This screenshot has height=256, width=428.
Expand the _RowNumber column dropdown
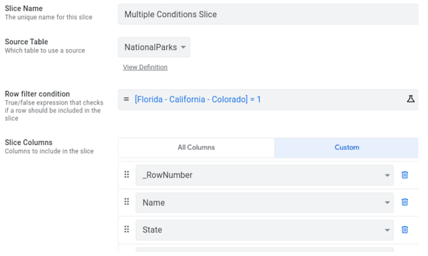click(x=265, y=175)
